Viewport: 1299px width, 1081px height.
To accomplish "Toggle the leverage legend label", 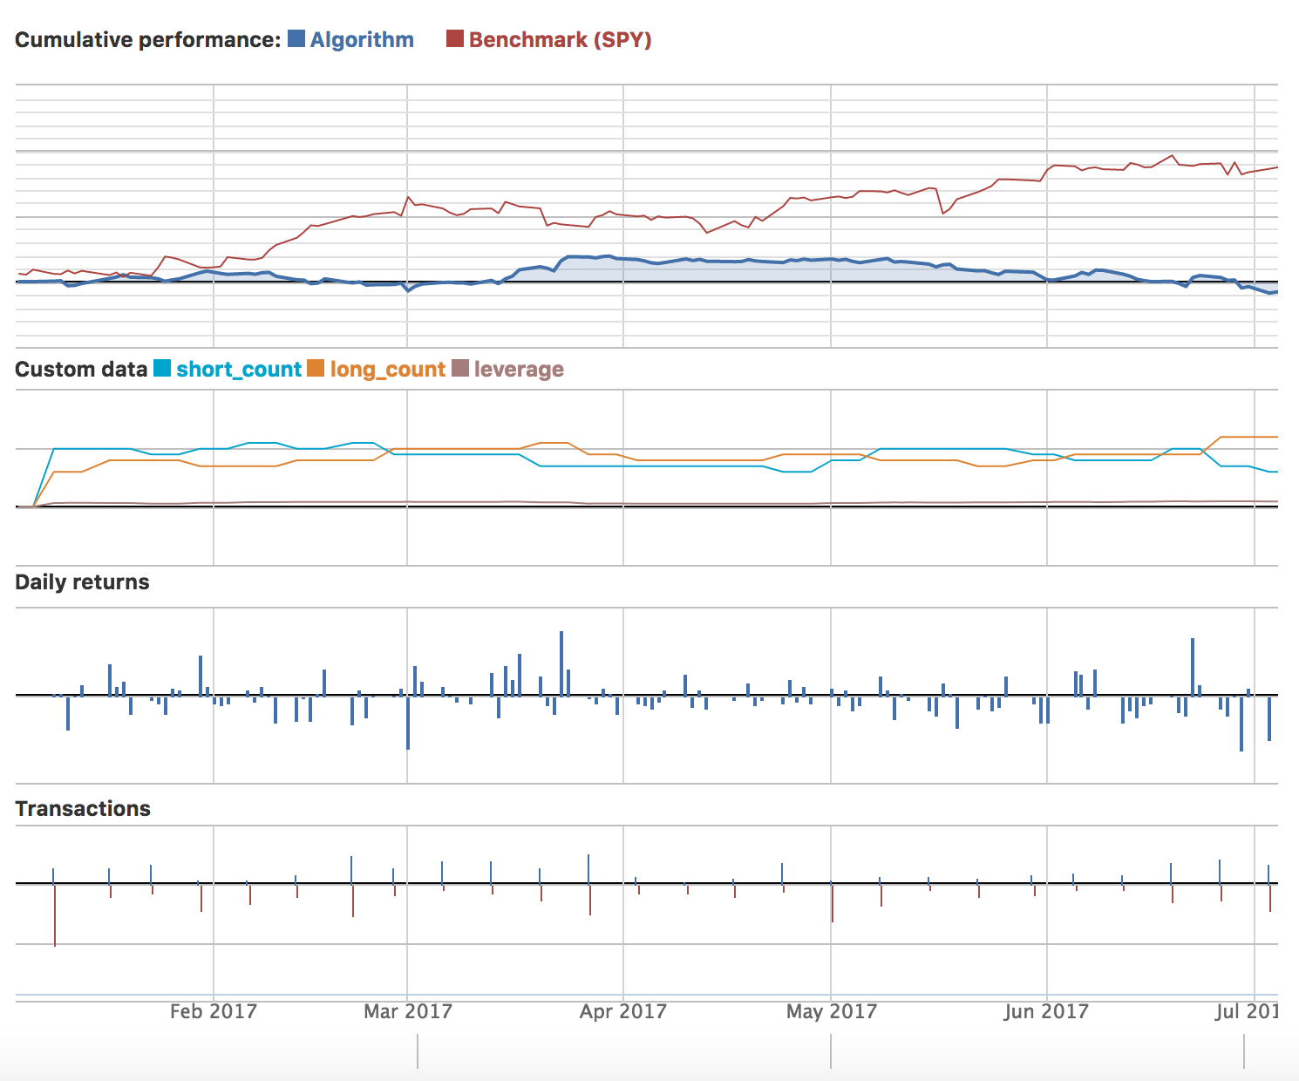I will coord(519,370).
